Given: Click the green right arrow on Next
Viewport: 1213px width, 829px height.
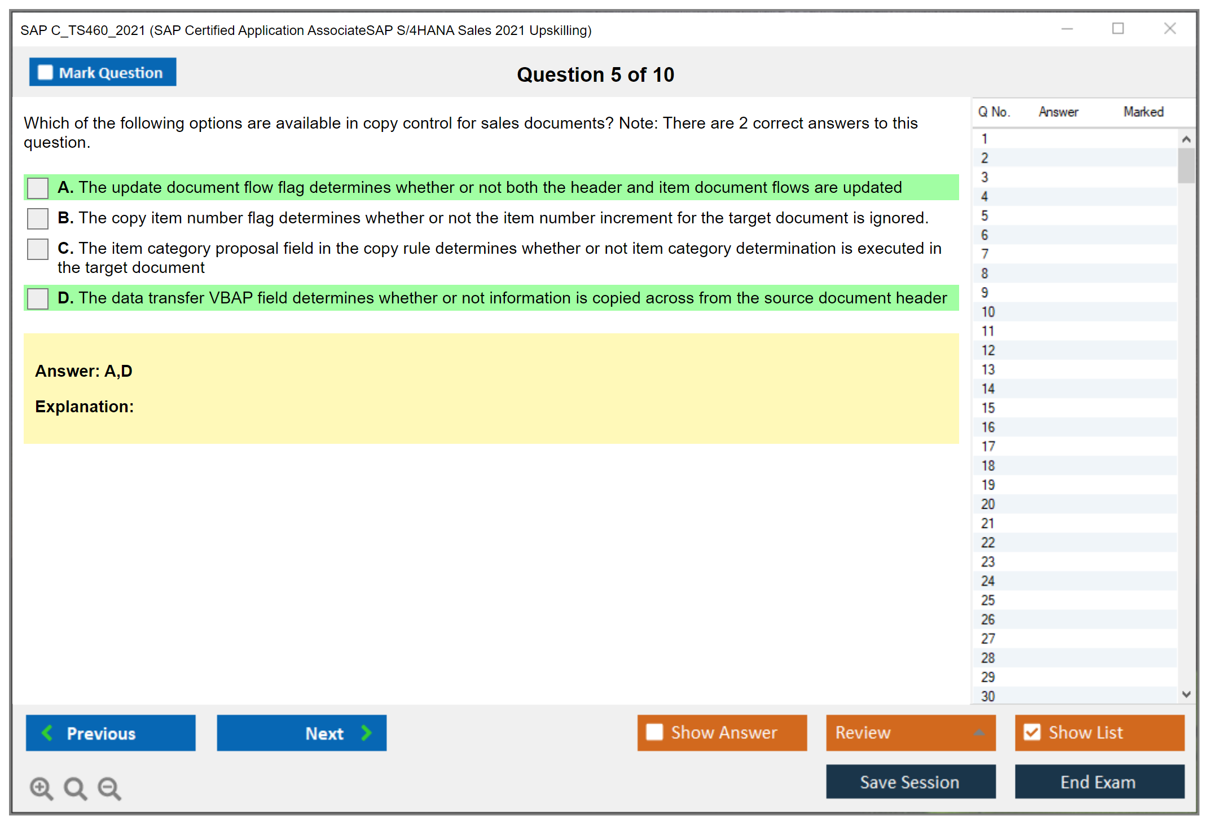Looking at the screenshot, I should 366,733.
